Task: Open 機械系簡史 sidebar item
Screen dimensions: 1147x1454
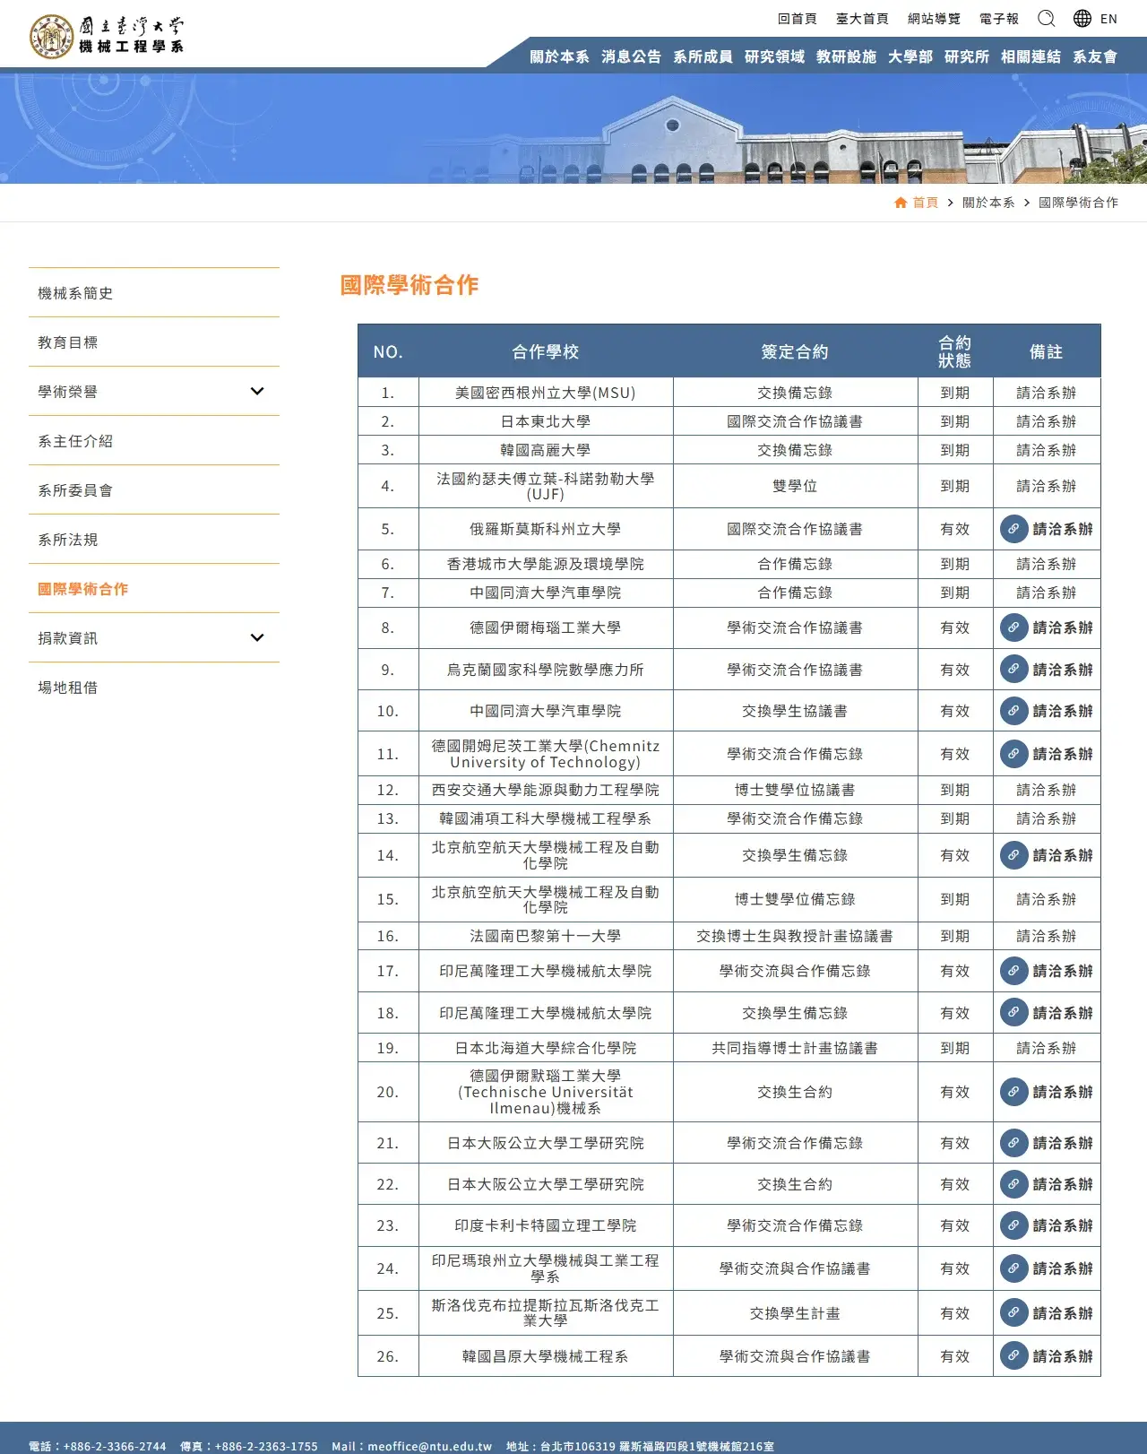Action: 154,292
